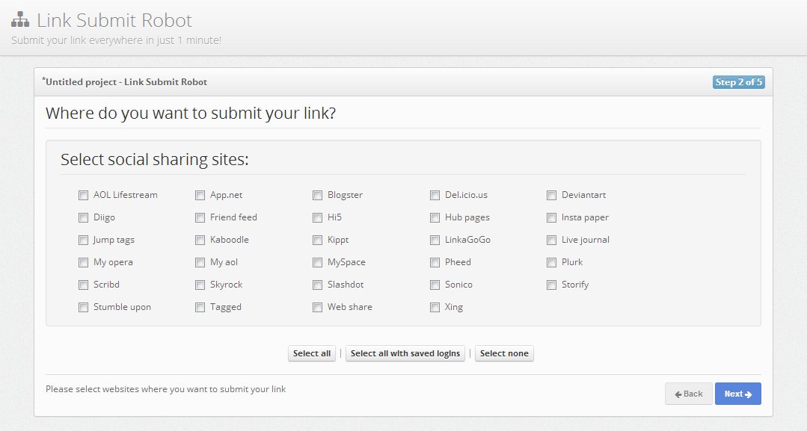This screenshot has height=431, width=807.
Task: Enable the Friend feed checkbox
Action: (x=200, y=217)
